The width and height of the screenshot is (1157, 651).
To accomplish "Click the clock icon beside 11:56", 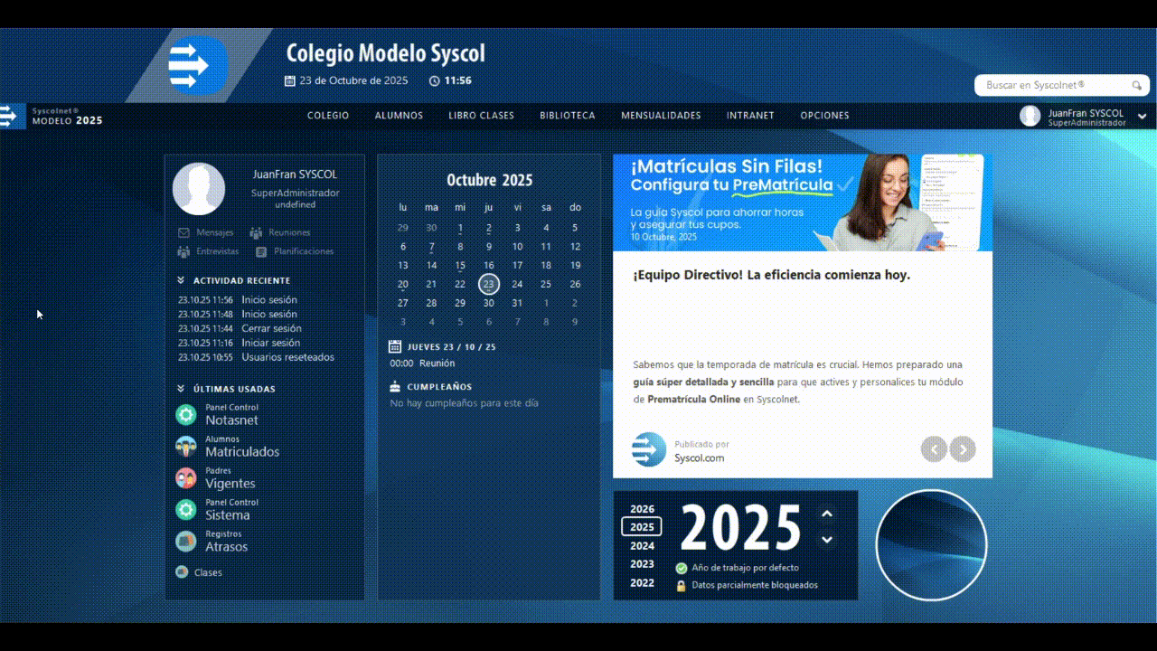I will [x=435, y=80].
